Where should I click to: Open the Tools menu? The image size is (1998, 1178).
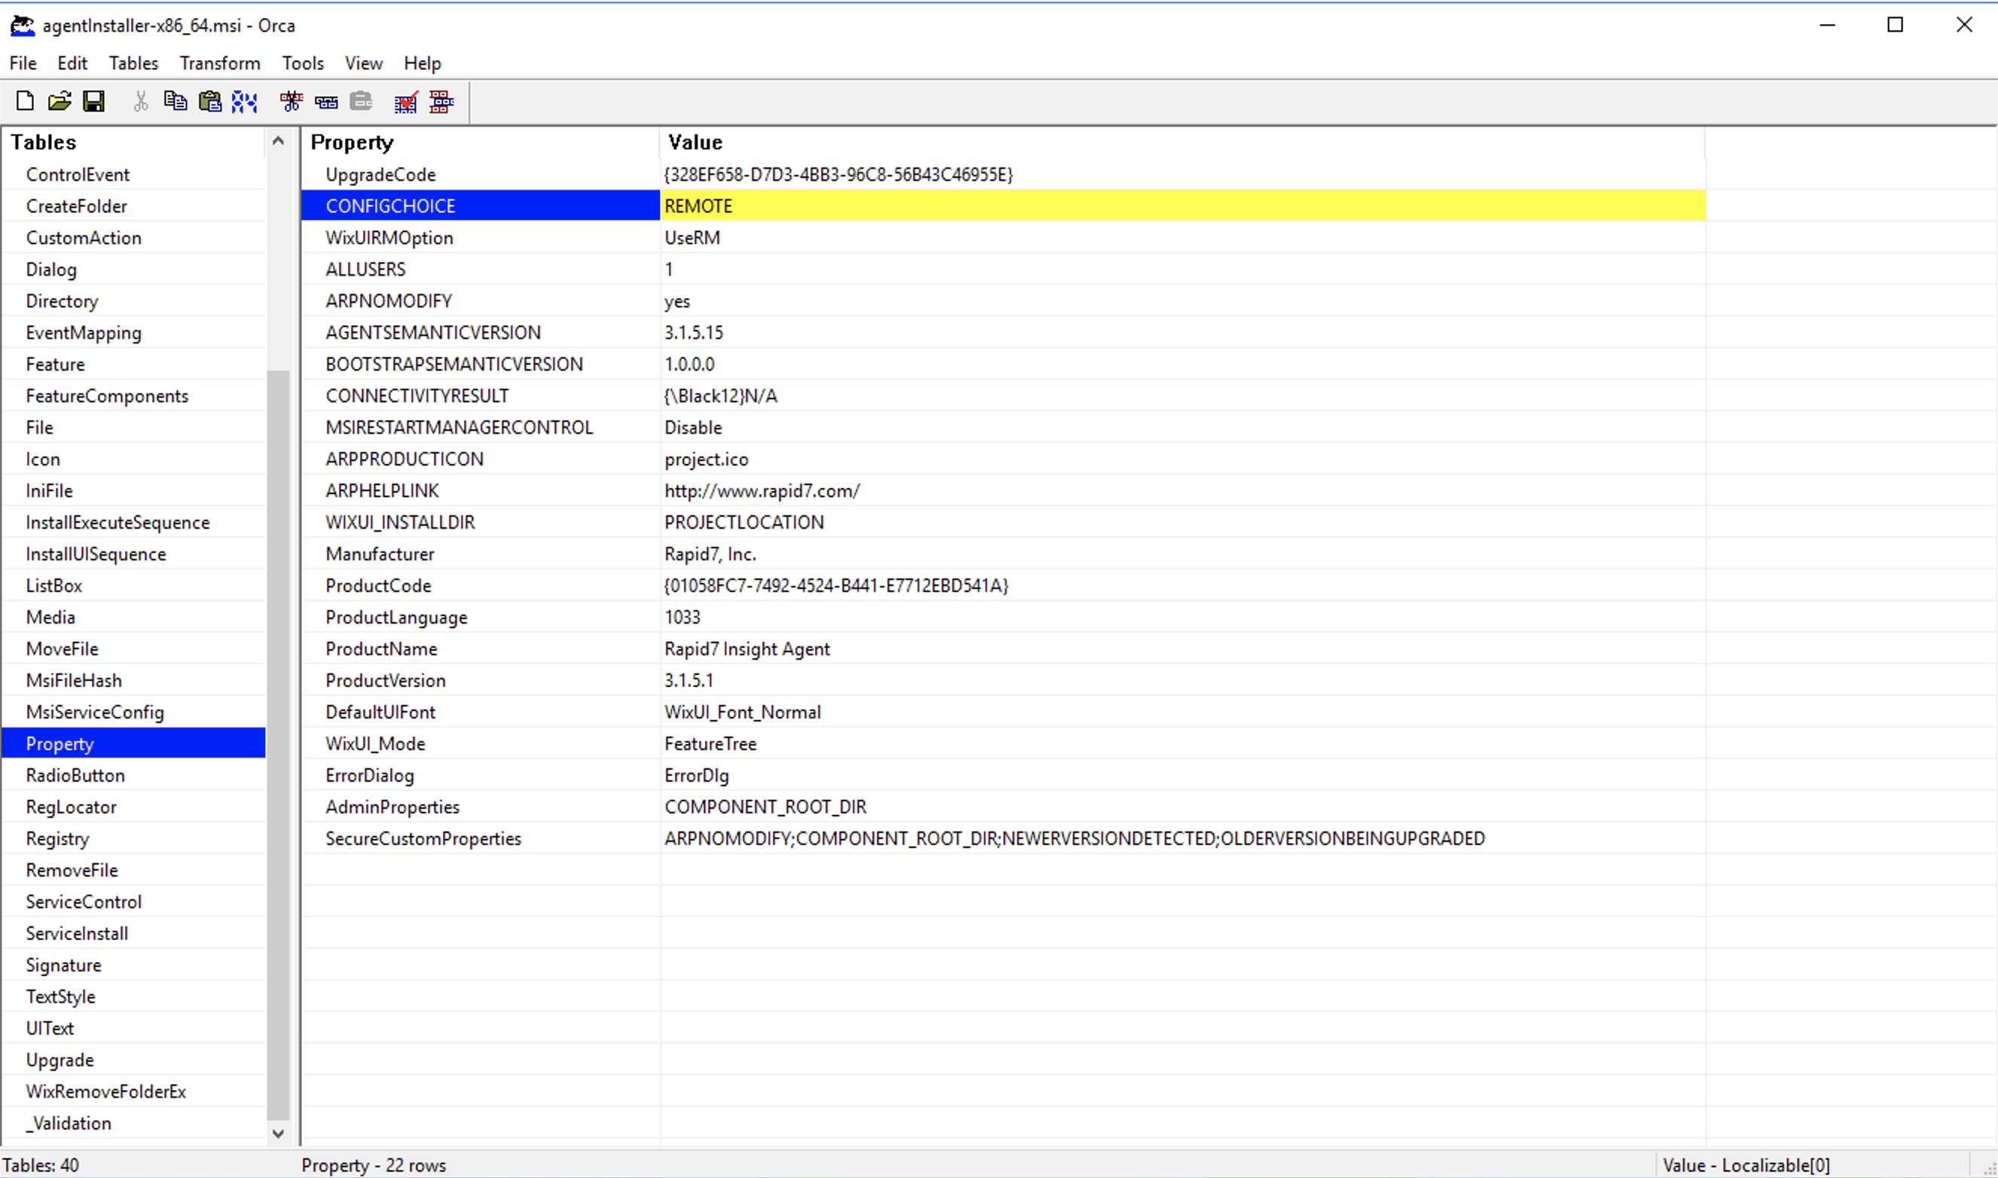[302, 63]
